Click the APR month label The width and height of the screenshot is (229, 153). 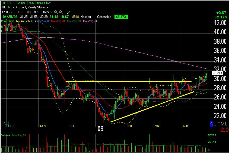pos(185,126)
